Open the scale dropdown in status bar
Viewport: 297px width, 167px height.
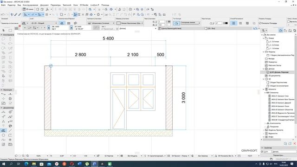click(94, 156)
